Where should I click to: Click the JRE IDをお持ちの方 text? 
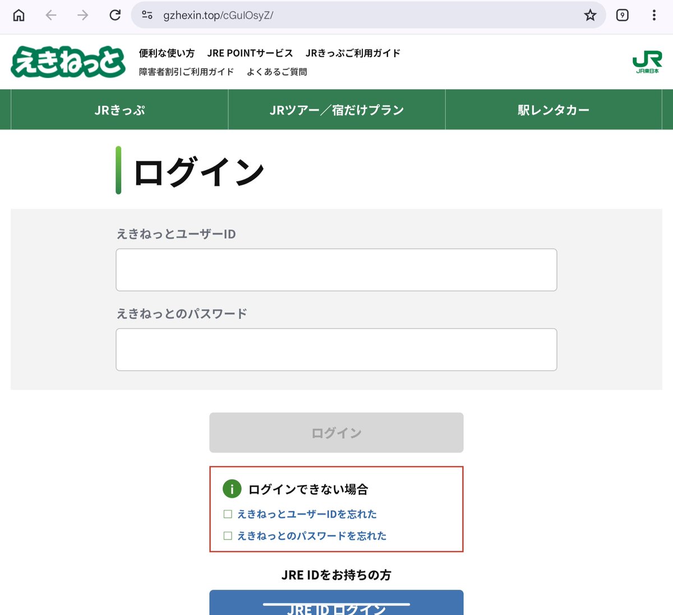336,575
